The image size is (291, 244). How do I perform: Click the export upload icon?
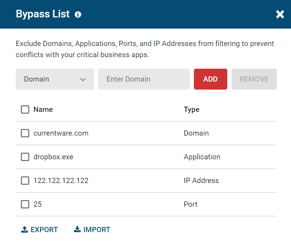(x=25, y=229)
